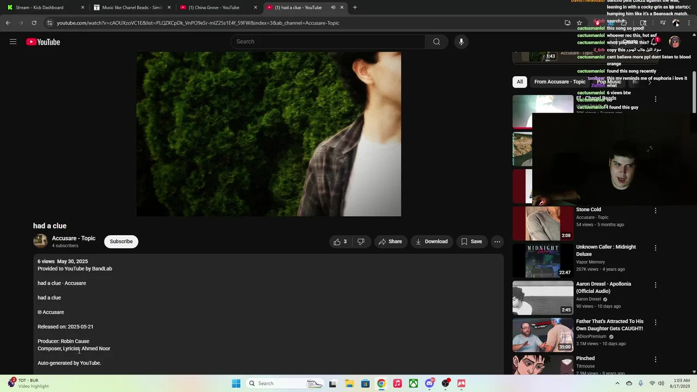This screenshot has height=392, width=697.
Task: Open 'Stone Cold' video title
Action: click(589, 210)
